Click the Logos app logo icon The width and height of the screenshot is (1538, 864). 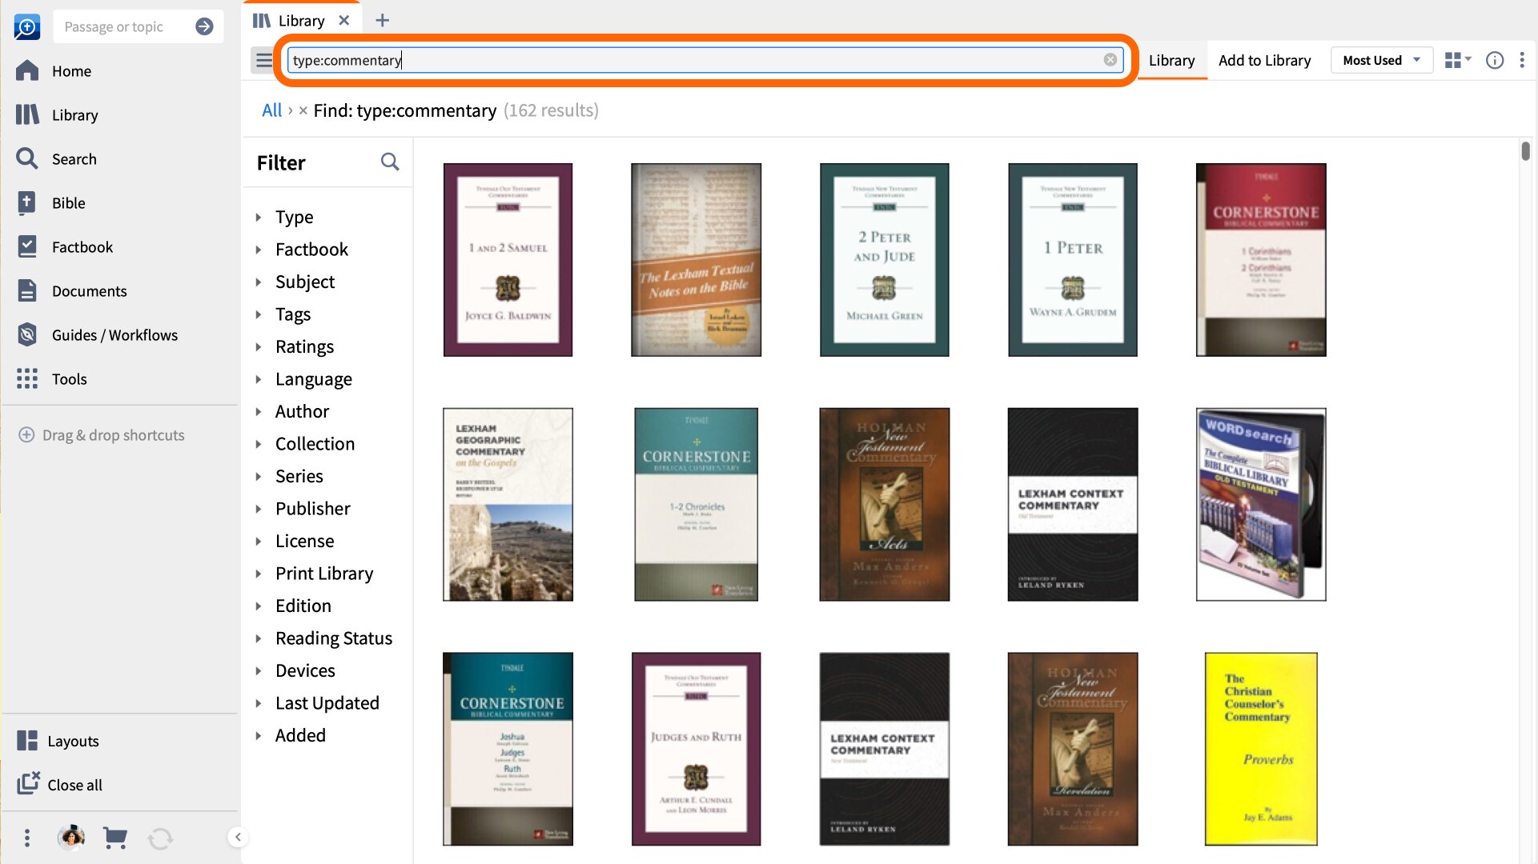coord(26,27)
